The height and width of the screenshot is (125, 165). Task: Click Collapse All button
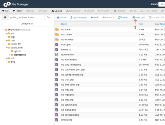tap(27, 23)
